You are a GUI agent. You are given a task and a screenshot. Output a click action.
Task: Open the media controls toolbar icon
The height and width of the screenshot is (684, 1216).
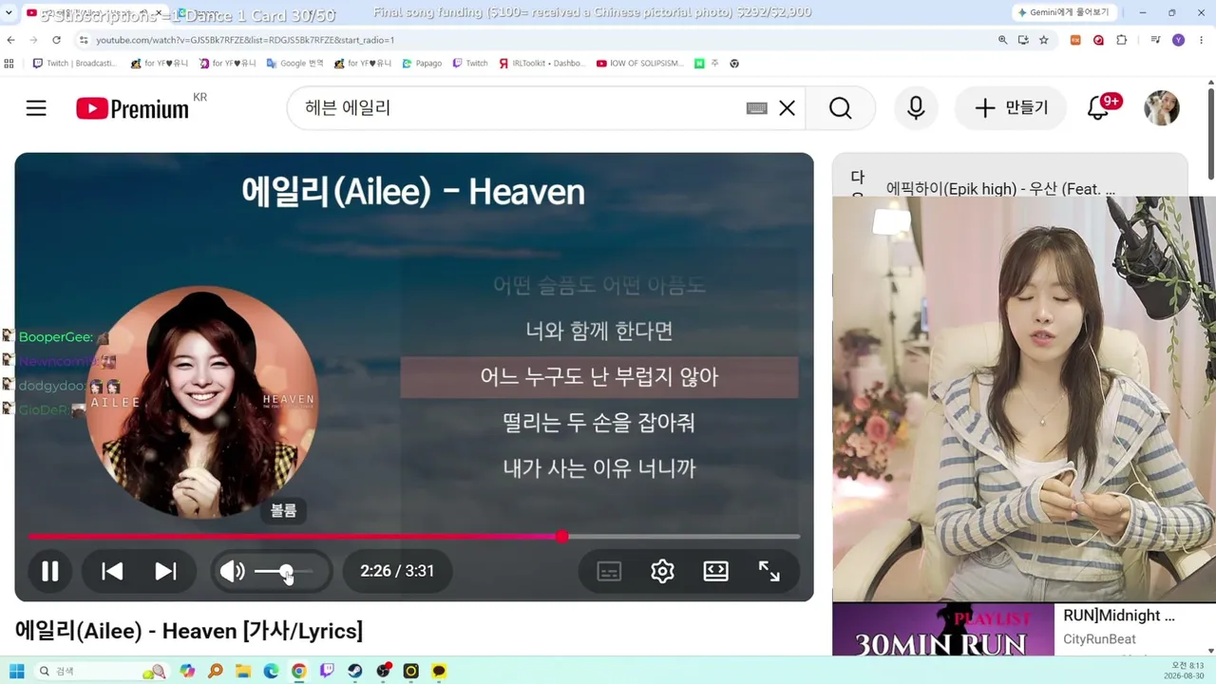coord(1155,40)
